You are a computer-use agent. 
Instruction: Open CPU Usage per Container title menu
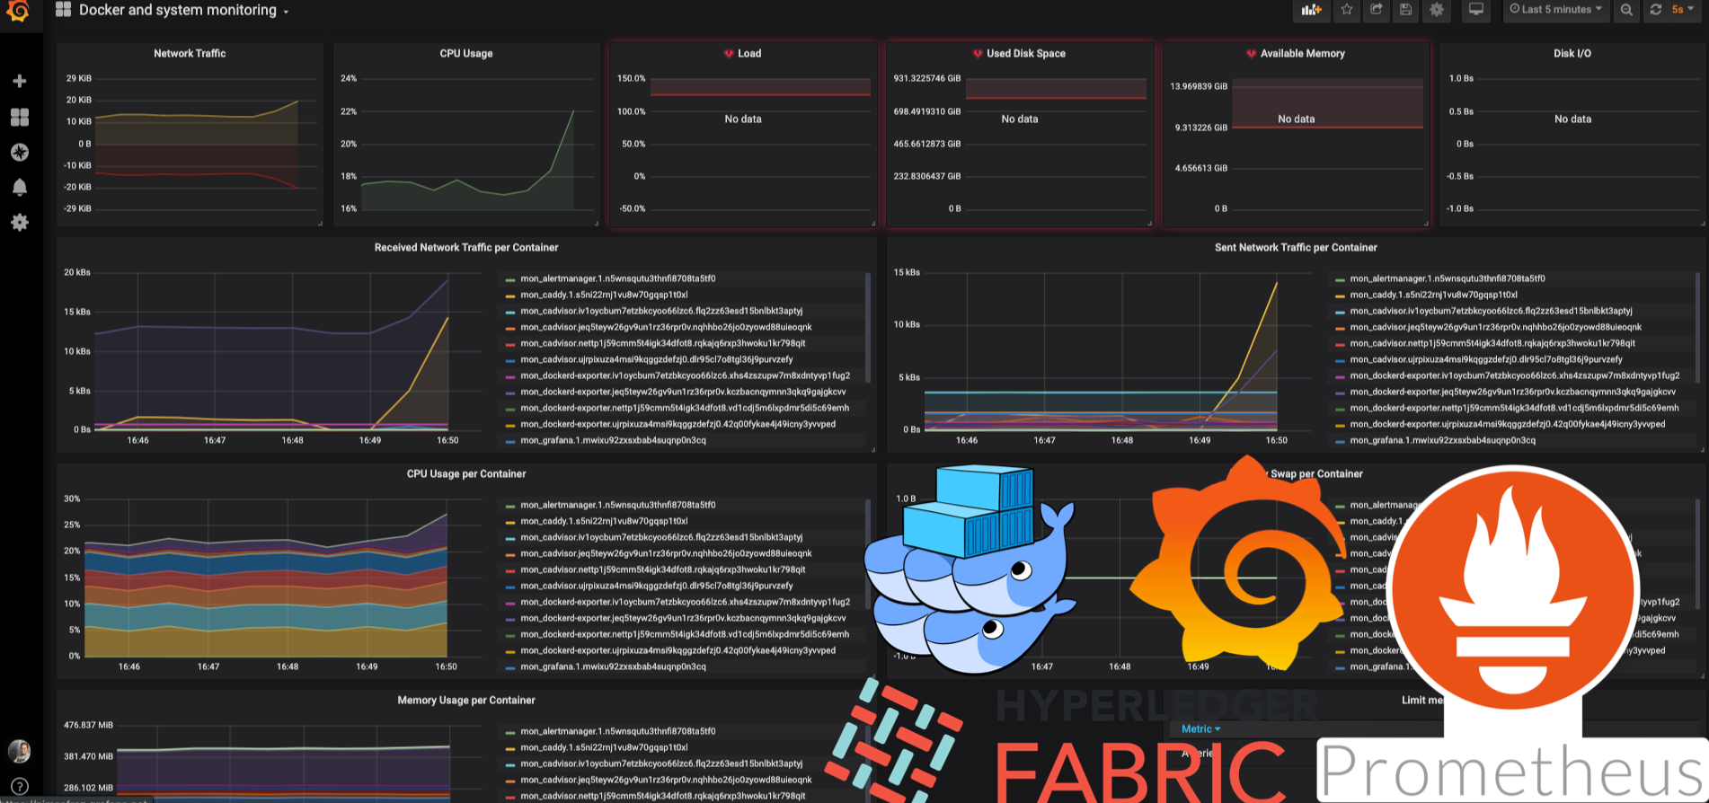coord(466,474)
